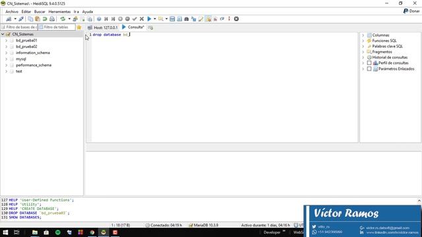The height and width of the screenshot is (237, 422).
Task: Expand Palabras clave SQL section
Action: point(363,46)
